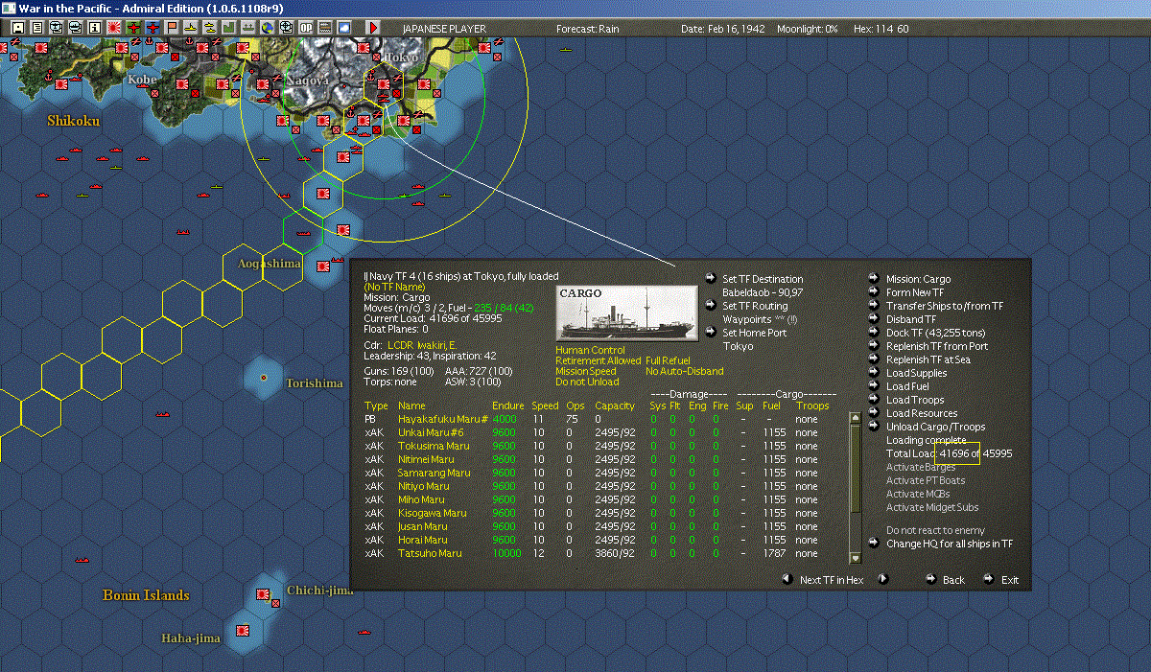The height and width of the screenshot is (672, 1151).
Task: Click the rising sun flag toolbar icon
Action: 113,28
